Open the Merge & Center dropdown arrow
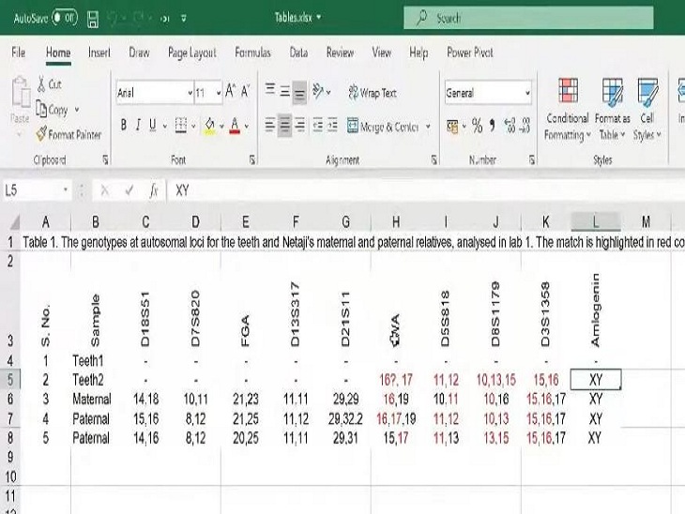 point(429,127)
